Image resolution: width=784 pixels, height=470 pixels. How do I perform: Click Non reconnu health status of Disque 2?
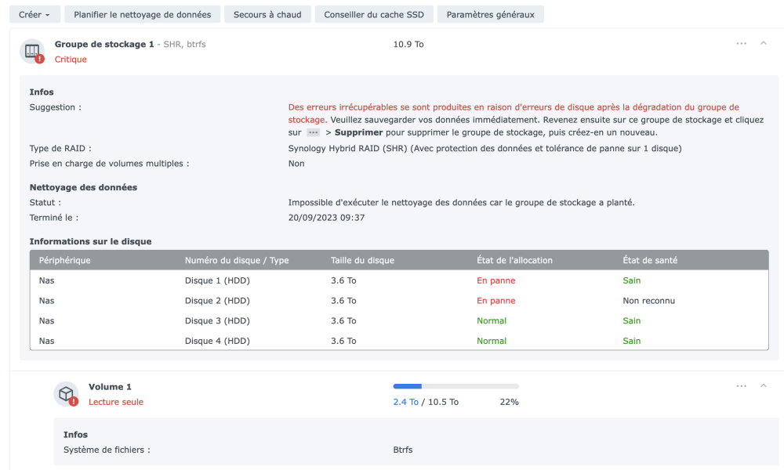coord(648,301)
